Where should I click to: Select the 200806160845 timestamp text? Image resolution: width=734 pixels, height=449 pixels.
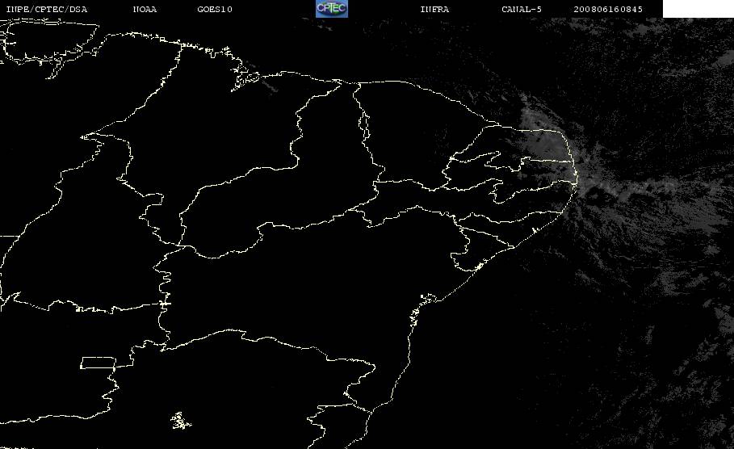tap(608, 10)
